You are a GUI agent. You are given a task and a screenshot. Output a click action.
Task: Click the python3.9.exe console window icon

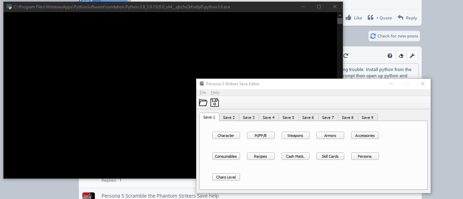point(9,7)
